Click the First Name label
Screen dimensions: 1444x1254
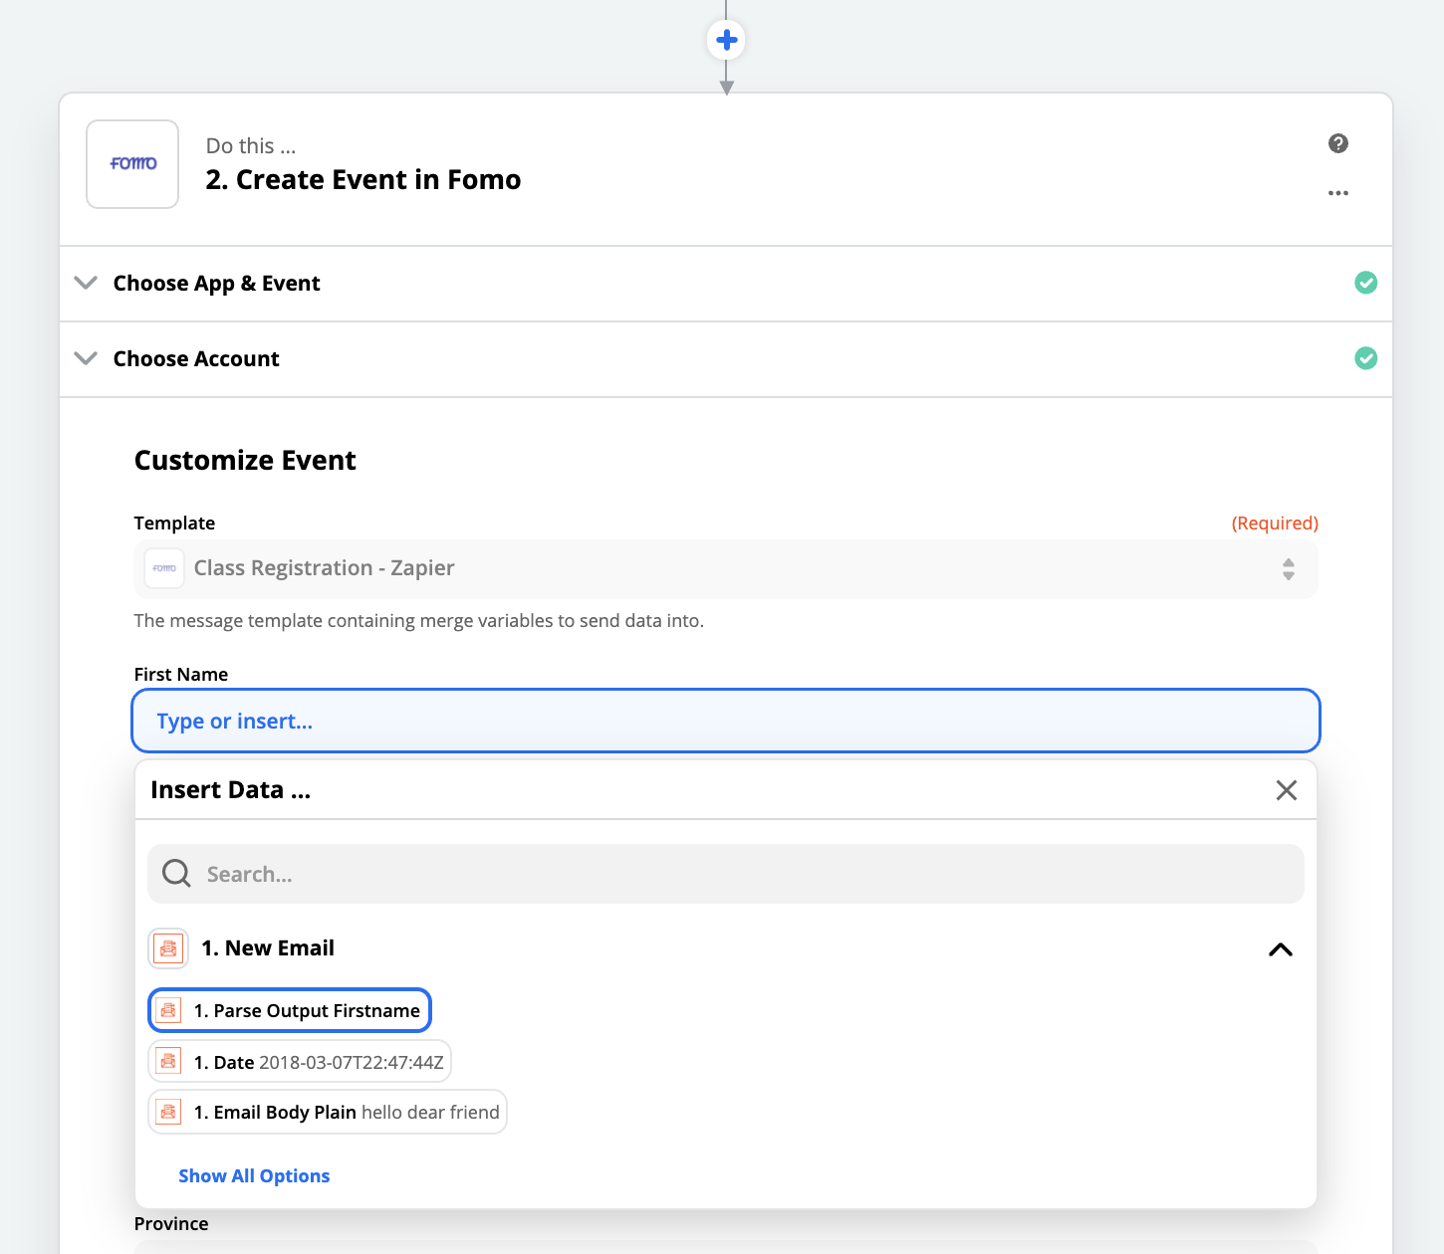pyautogui.click(x=181, y=674)
